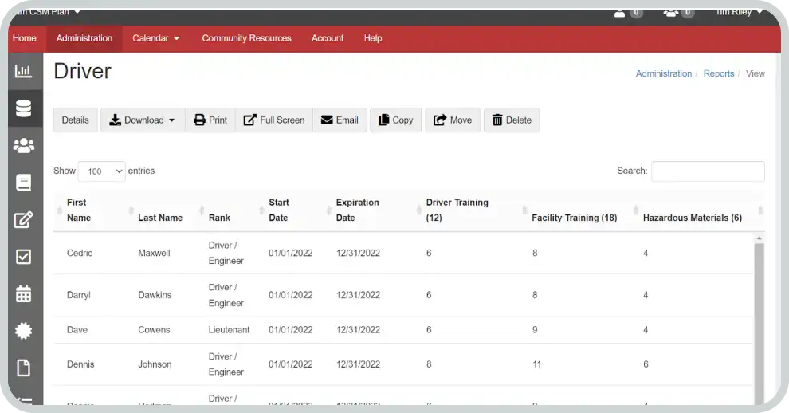Screen dimensions: 789x413
Task: Click the database stack sidebar icon
Action: [x=24, y=108]
